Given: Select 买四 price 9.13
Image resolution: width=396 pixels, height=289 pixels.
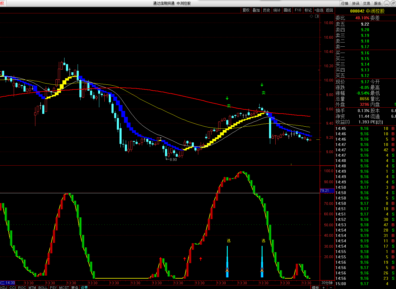Looking at the screenshot, I should coord(365,70).
